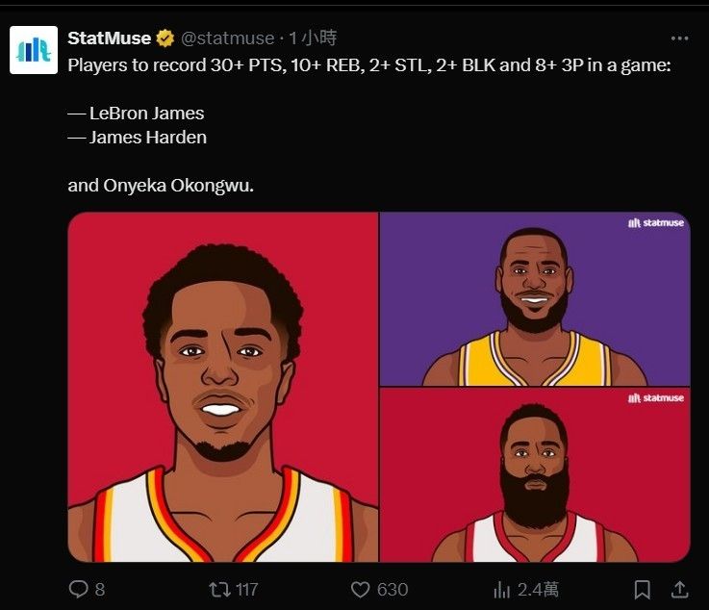Viewport: 709px width, 610px height.
Task: Open the LeBron James illustration
Action: pos(534,299)
